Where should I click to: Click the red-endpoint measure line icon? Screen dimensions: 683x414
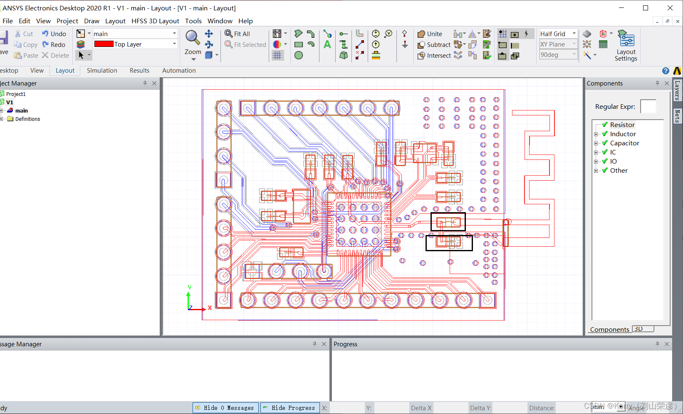coord(360,44)
